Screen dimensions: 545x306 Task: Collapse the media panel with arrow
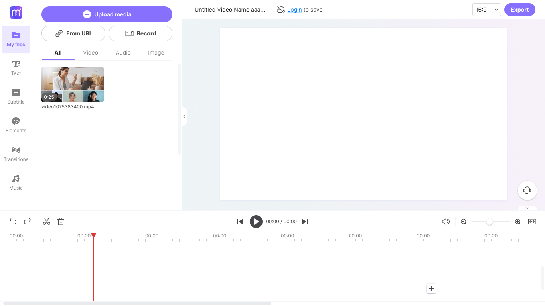coord(184,116)
